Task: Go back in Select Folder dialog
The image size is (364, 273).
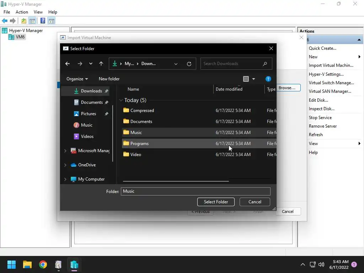Action: click(68, 64)
